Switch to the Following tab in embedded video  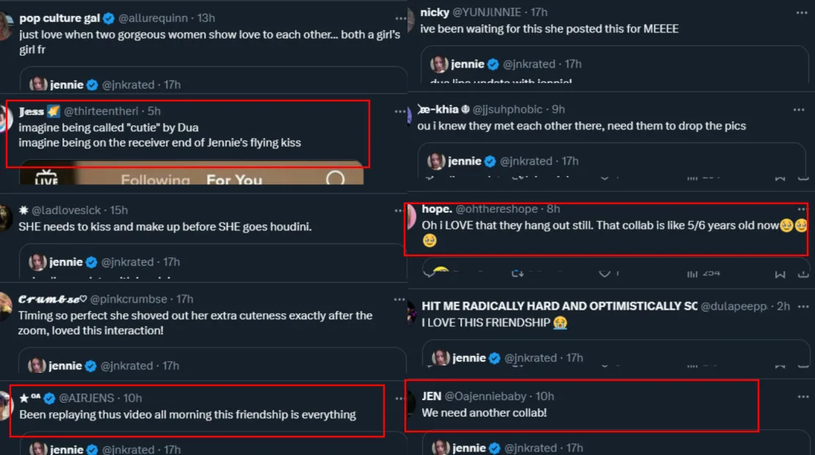[x=155, y=180]
